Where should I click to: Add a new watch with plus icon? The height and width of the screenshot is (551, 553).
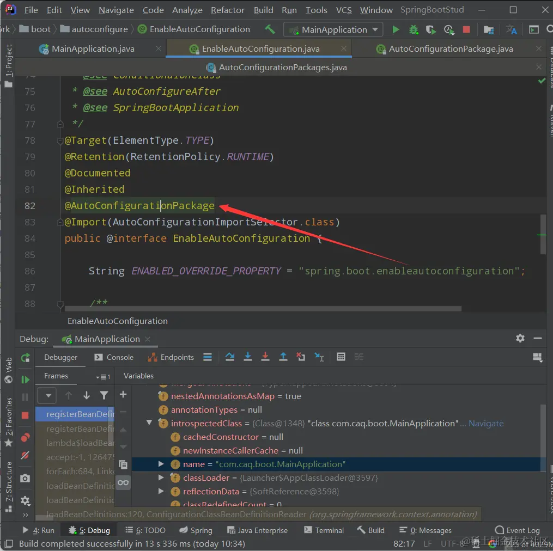(123, 395)
